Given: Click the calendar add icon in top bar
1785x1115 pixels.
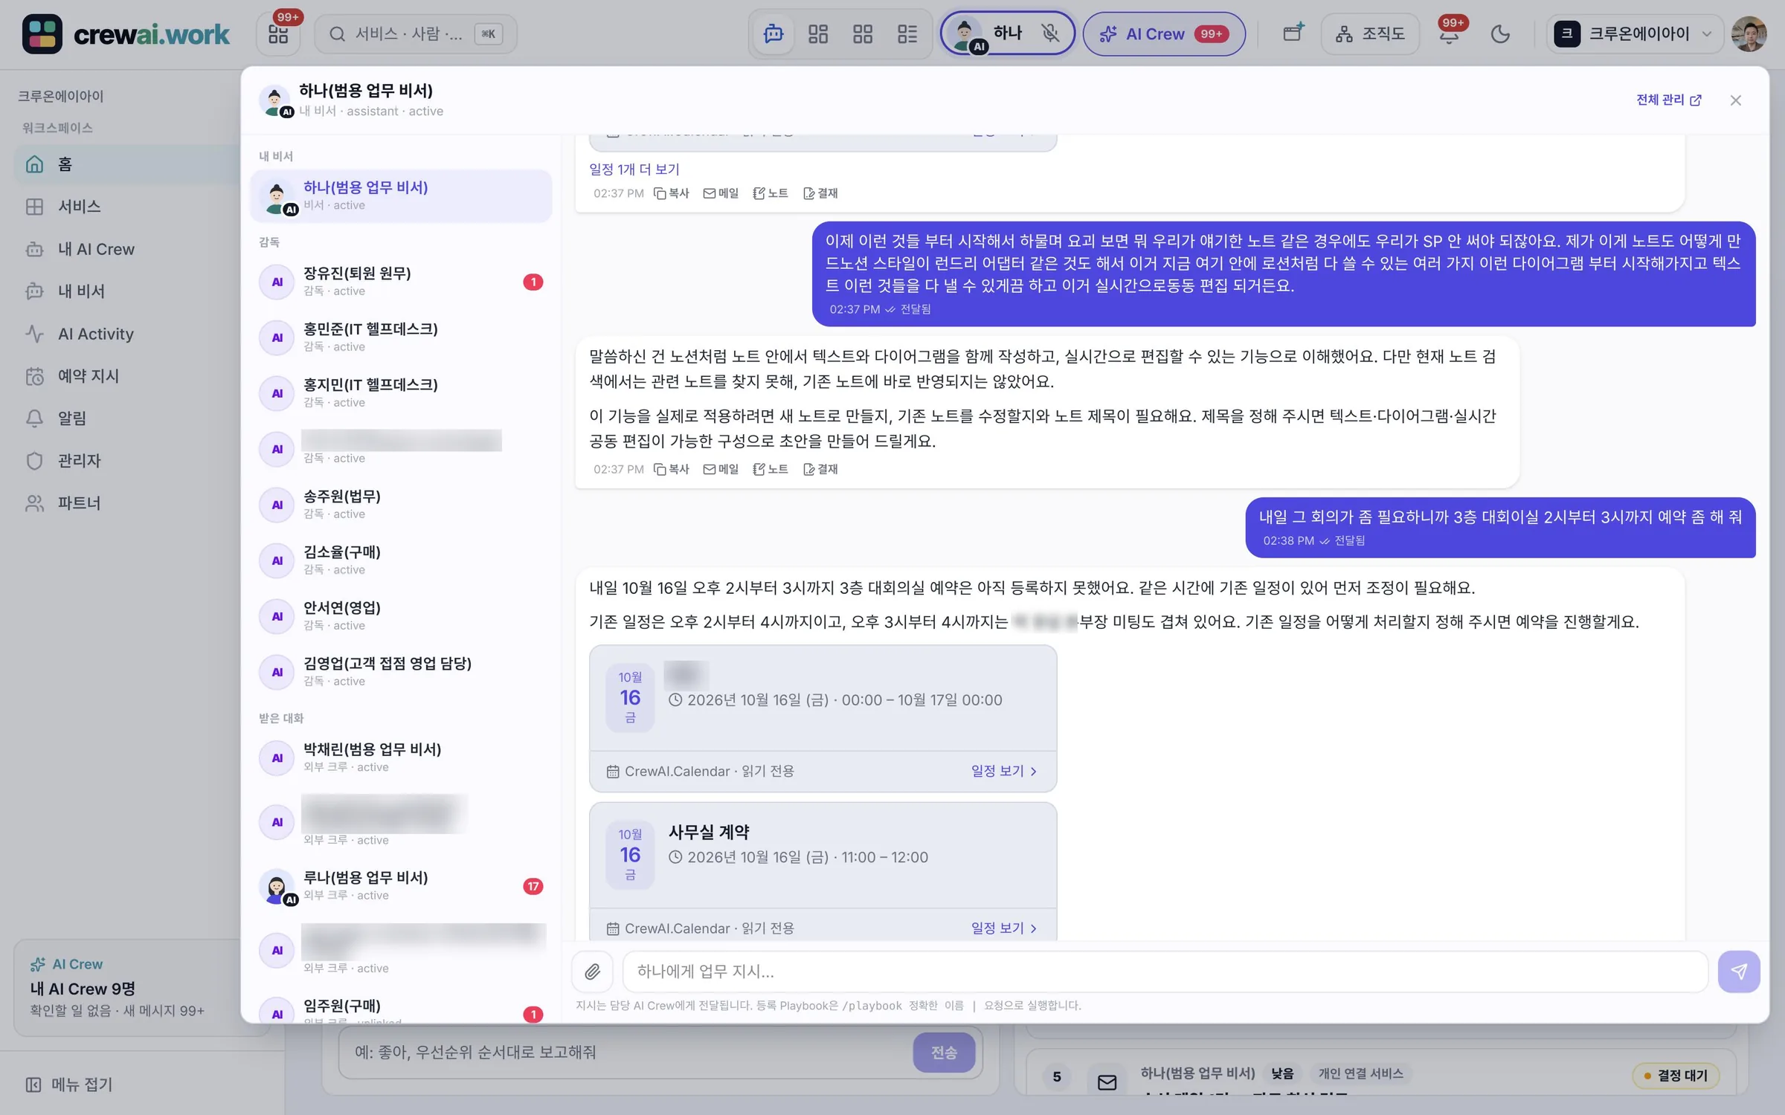Looking at the screenshot, I should click(x=1293, y=33).
